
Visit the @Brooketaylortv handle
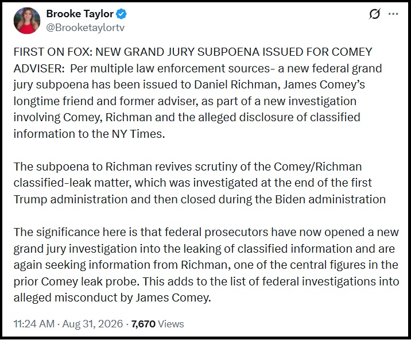pos(85,28)
